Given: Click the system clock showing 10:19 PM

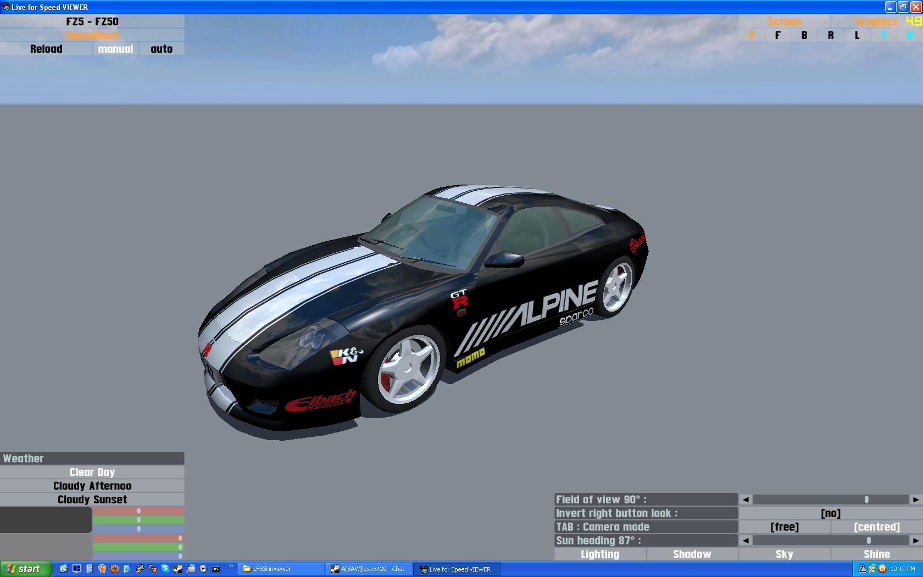Looking at the screenshot, I should click(x=903, y=569).
